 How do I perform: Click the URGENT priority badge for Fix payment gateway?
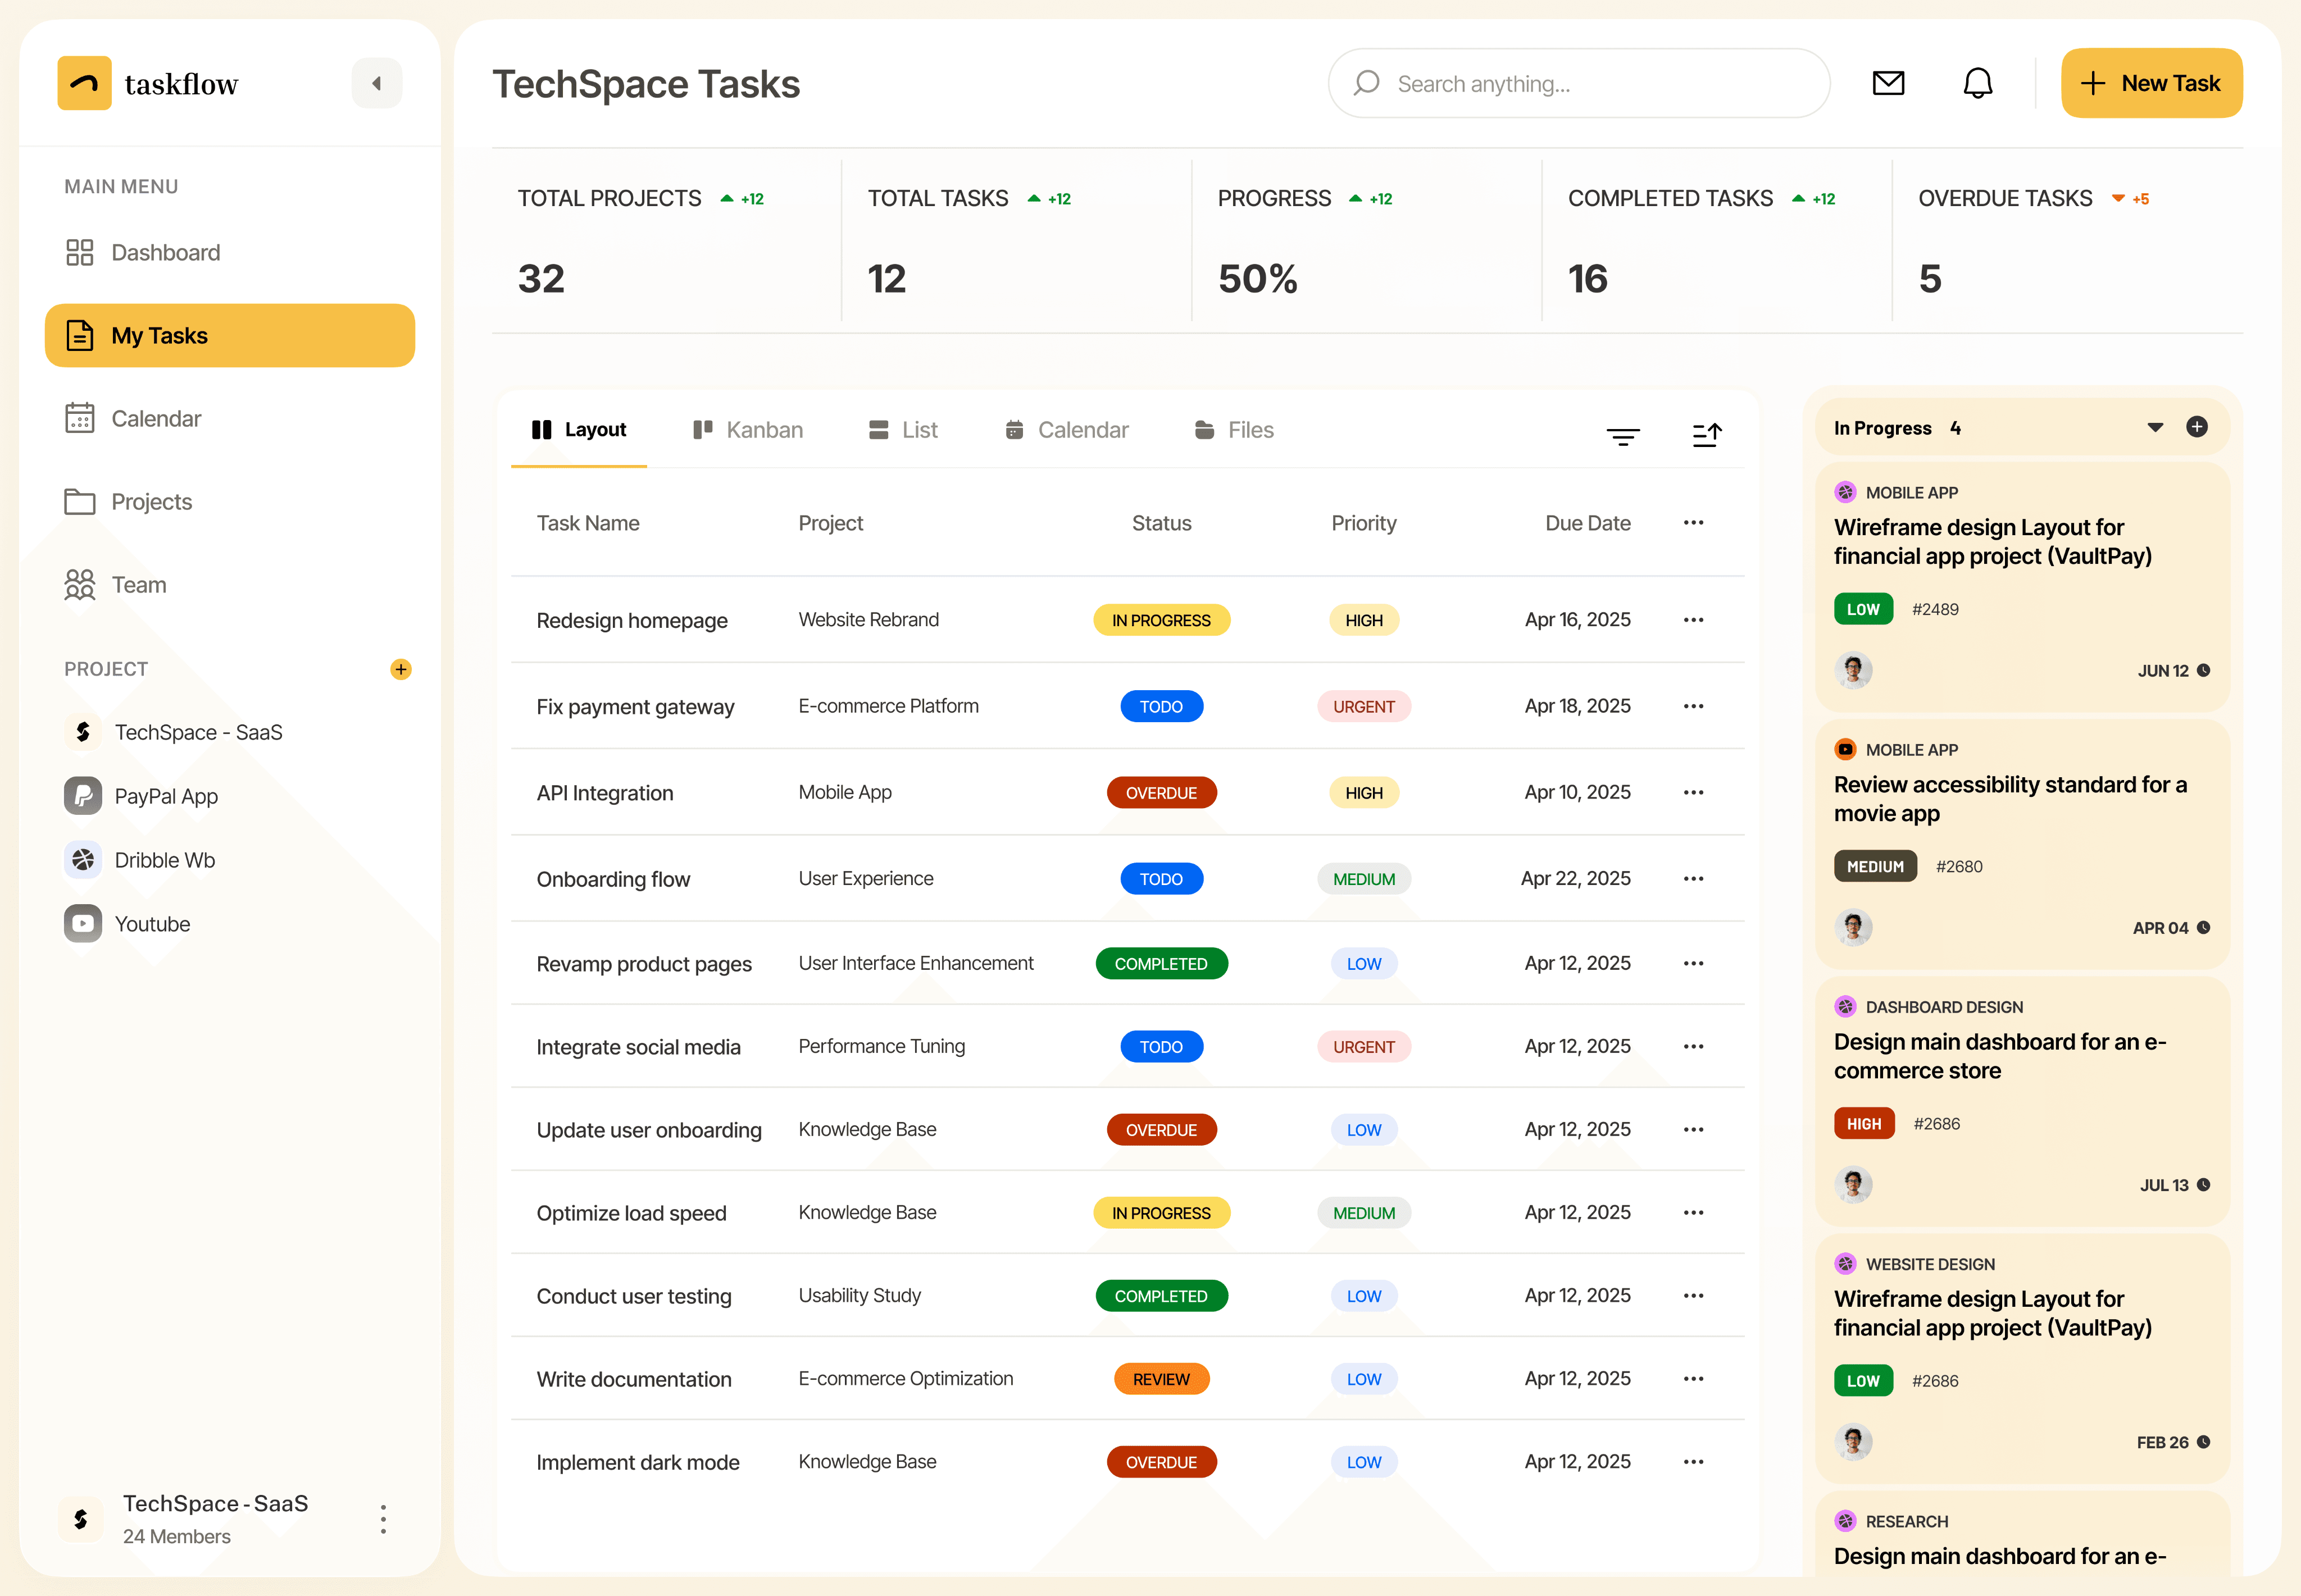(x=1363, y=707)
